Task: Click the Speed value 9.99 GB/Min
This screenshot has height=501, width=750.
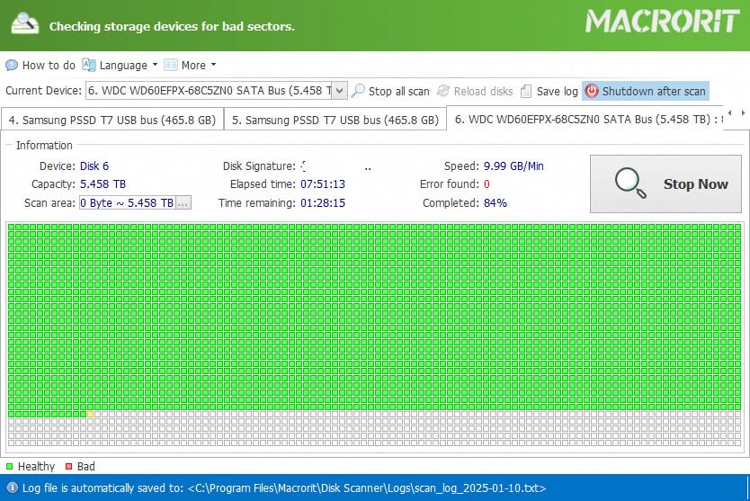Action: tap(513, 166)
